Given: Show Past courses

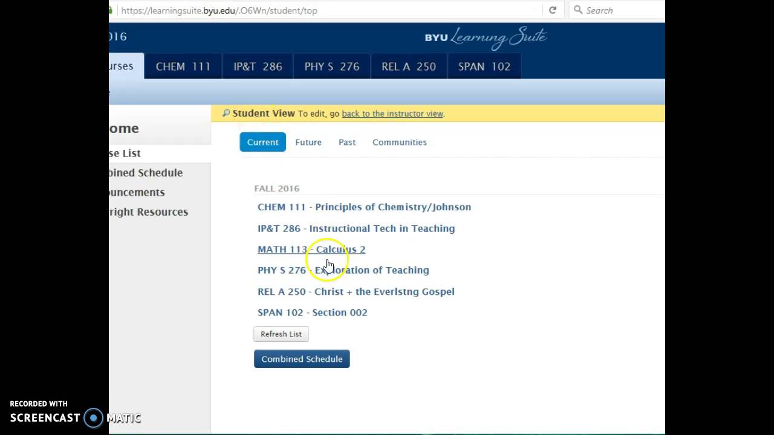Looking at the screenshot, I should pyautogui.click(x=347, y=142).
